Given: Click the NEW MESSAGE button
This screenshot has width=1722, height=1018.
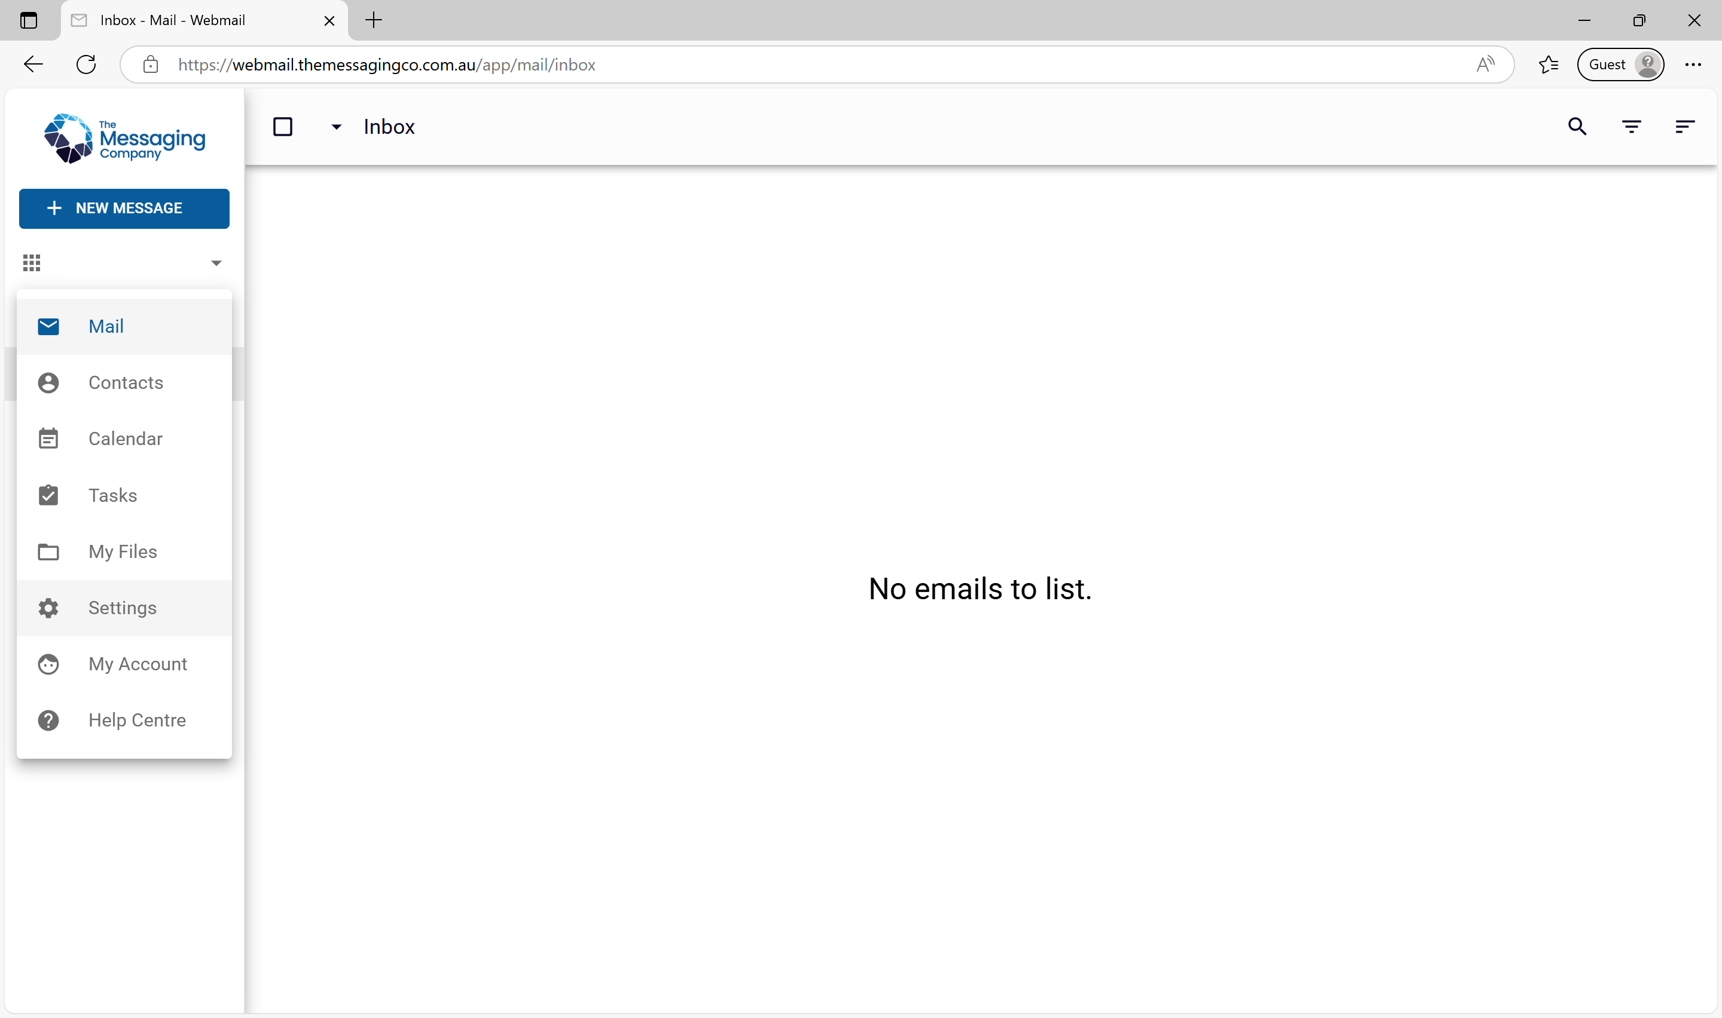Looking at the screenshot, I should click(x=124, y=208).
